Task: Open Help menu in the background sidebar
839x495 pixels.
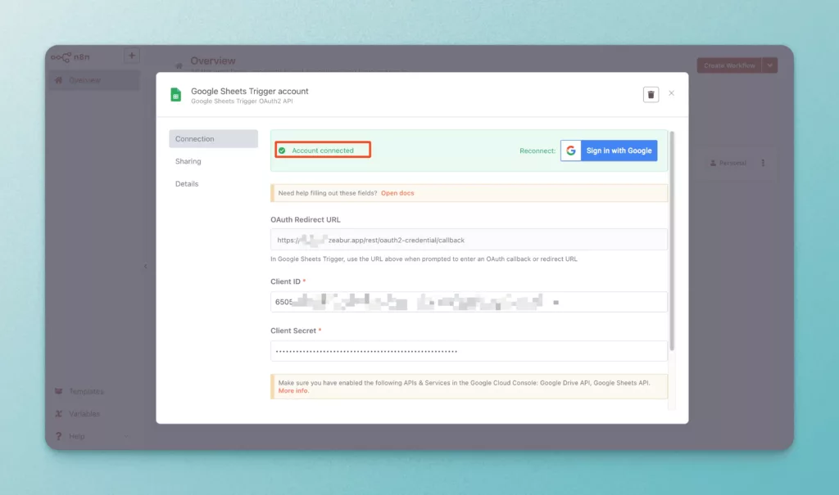Action: pos(76,436)
